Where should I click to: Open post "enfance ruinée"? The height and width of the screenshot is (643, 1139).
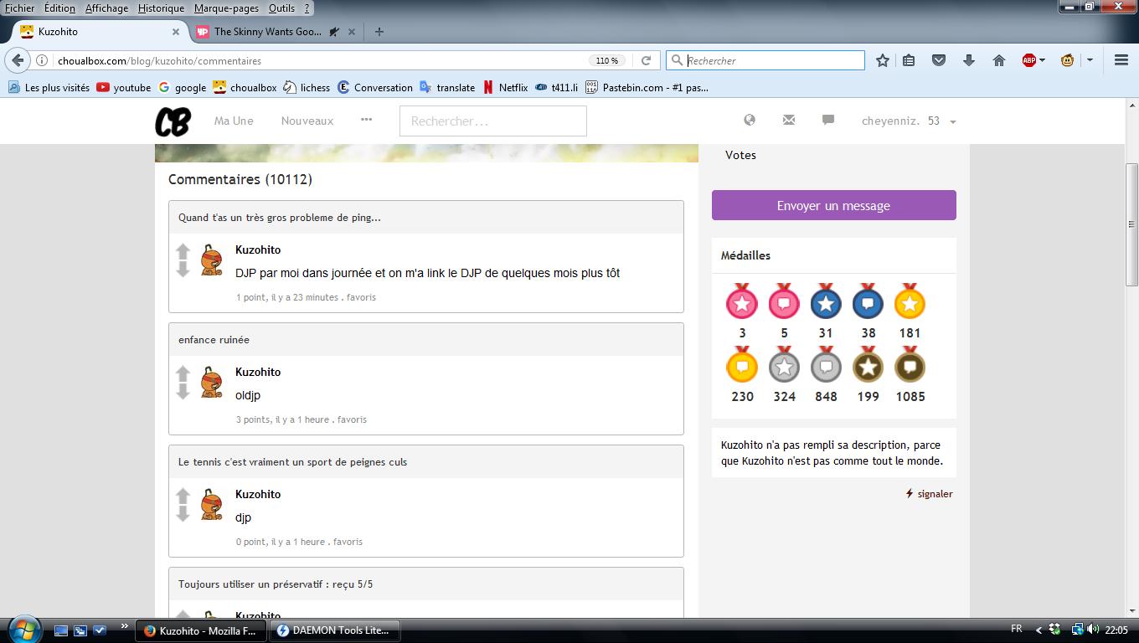214,340
